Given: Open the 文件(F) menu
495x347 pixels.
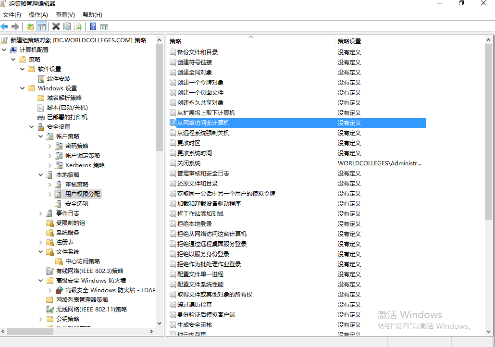Looking at the screenshot, I should [12, 15].
